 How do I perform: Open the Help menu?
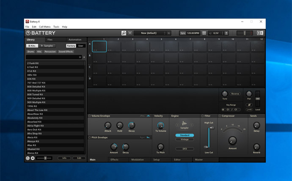(65, 27)
